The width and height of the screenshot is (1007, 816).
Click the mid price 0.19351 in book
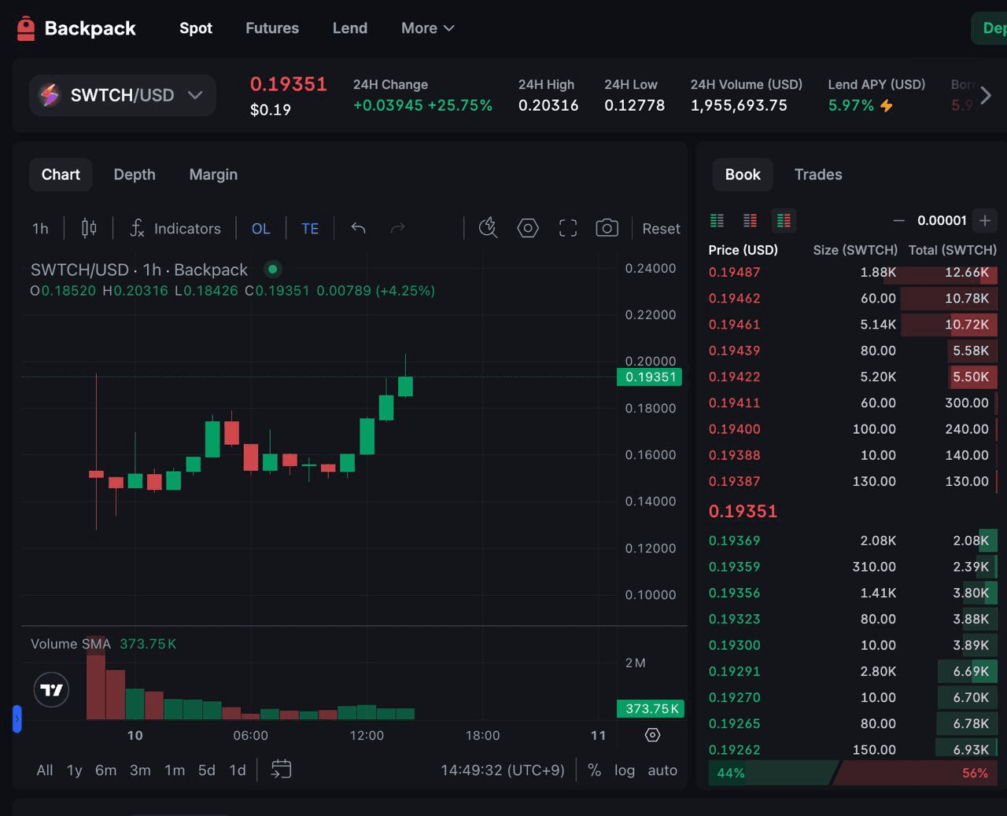[743, 511]
